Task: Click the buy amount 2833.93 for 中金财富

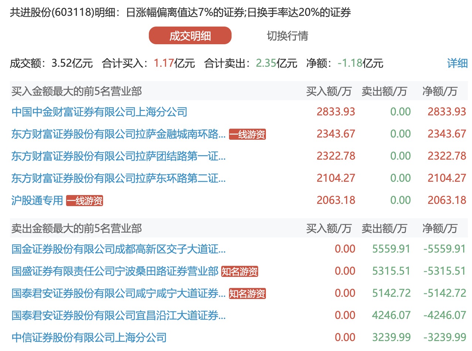Action: [x=336, y=112]
